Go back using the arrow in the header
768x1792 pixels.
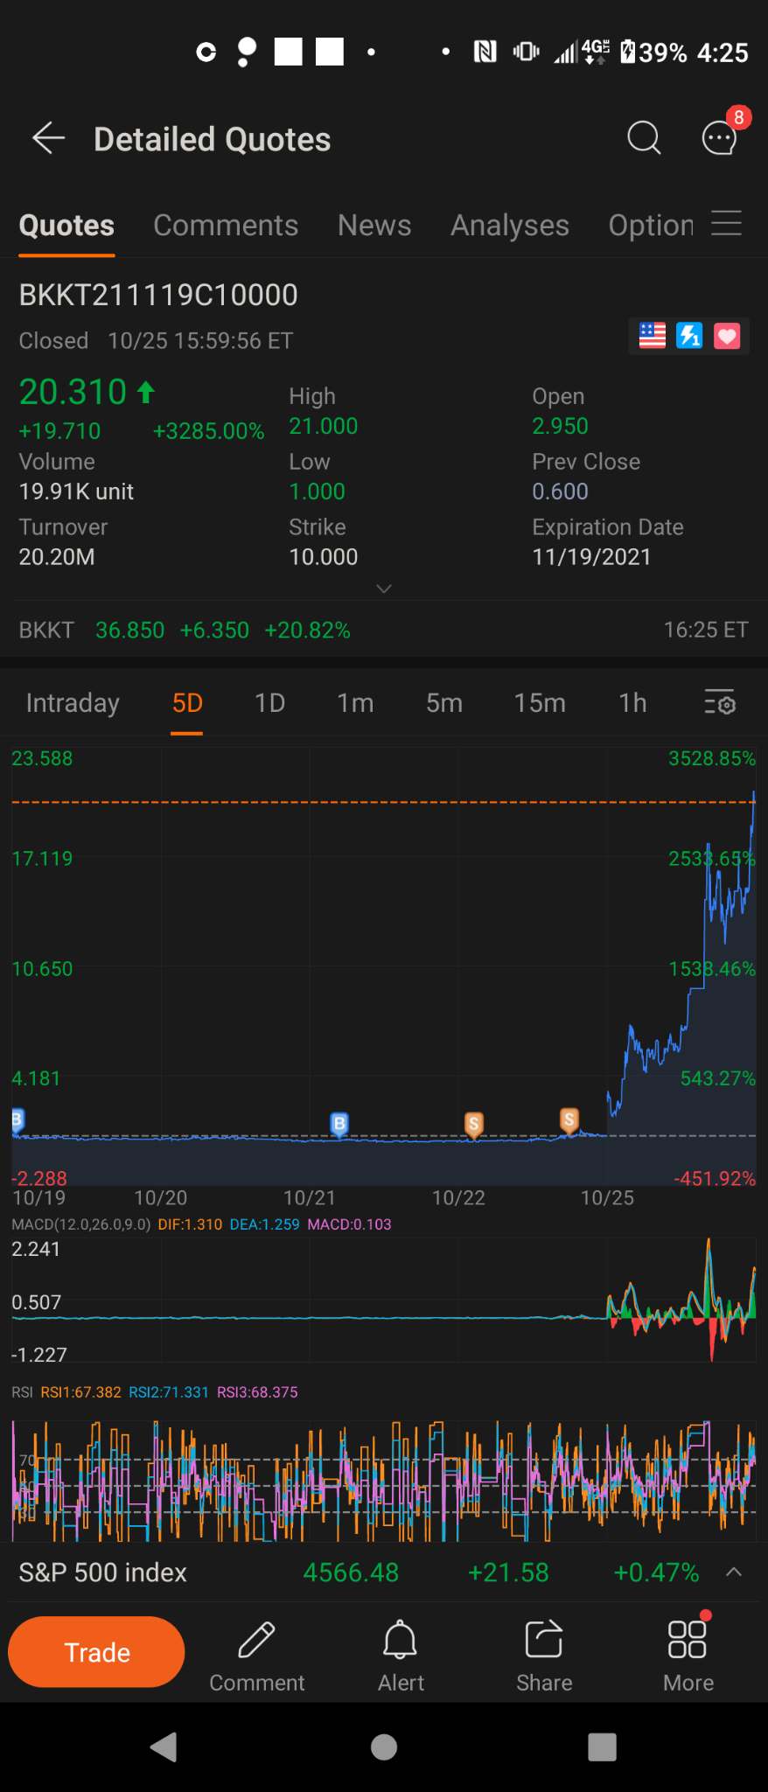49,138
